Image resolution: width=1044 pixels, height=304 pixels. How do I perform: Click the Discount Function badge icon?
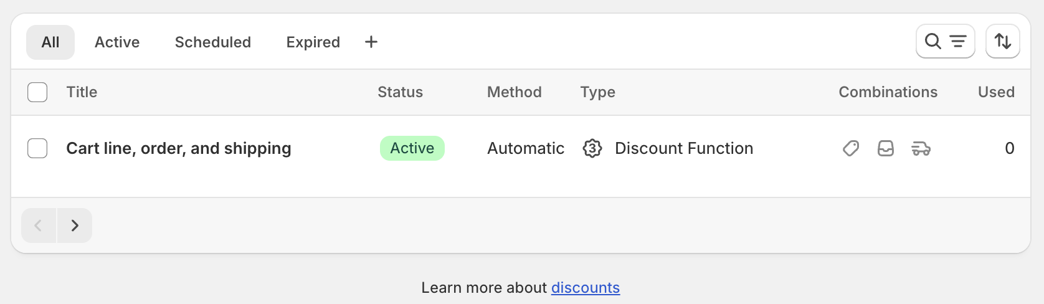click(592, 148)
